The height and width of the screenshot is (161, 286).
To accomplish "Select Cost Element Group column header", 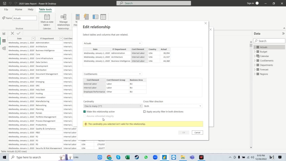I will click(116, 80).
